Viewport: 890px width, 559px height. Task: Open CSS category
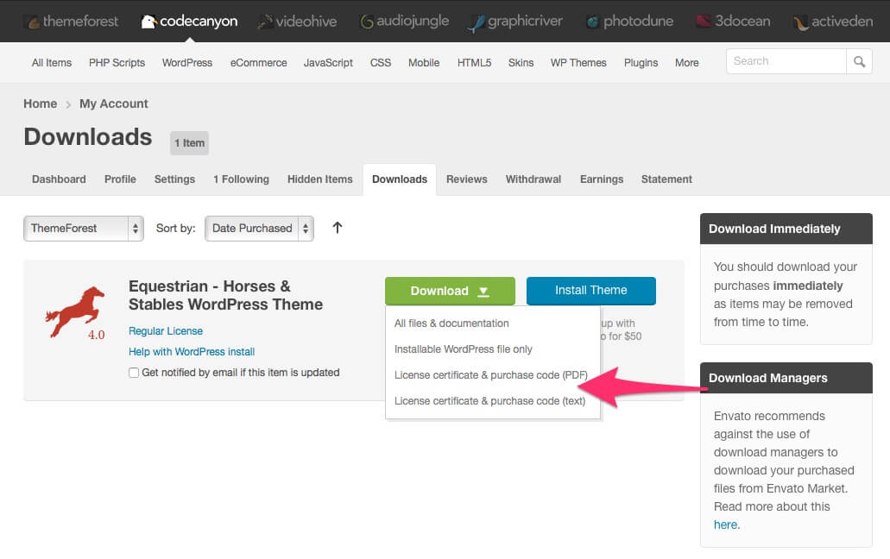381,63
